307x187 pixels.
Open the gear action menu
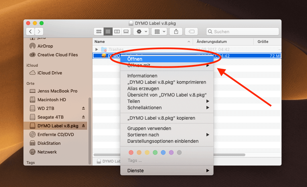pos(141,32)
